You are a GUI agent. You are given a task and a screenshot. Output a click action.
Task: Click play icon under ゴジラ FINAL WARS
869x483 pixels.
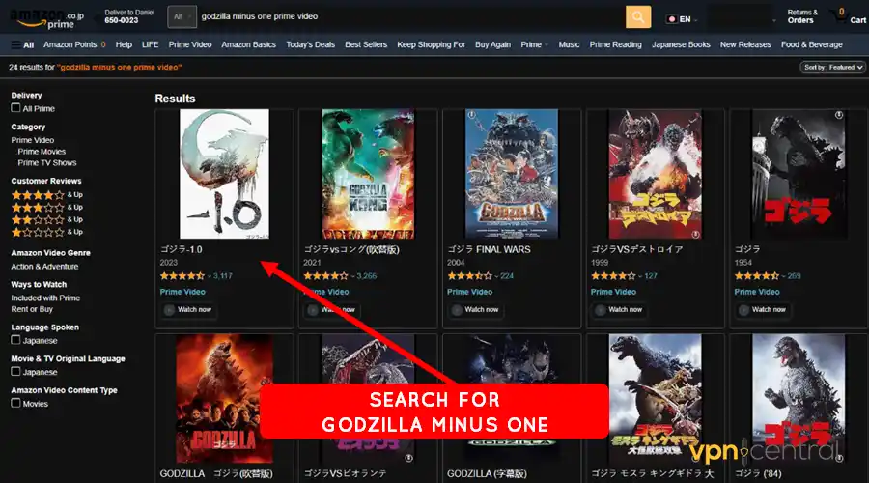click(457, 310)
